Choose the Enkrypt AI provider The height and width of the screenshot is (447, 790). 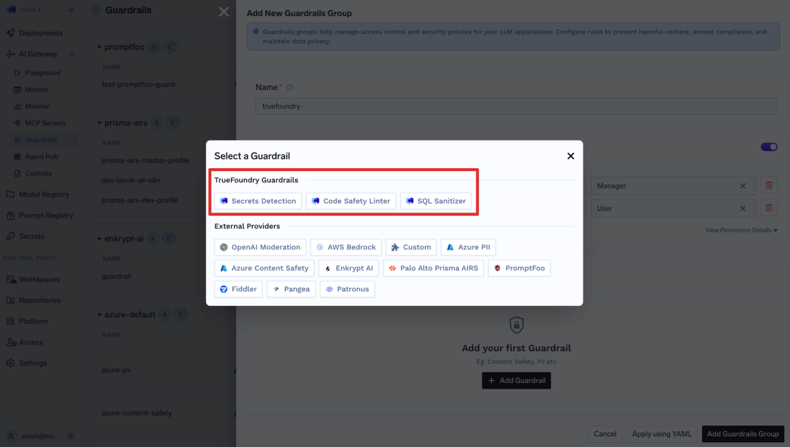click(x=348, y=268)
